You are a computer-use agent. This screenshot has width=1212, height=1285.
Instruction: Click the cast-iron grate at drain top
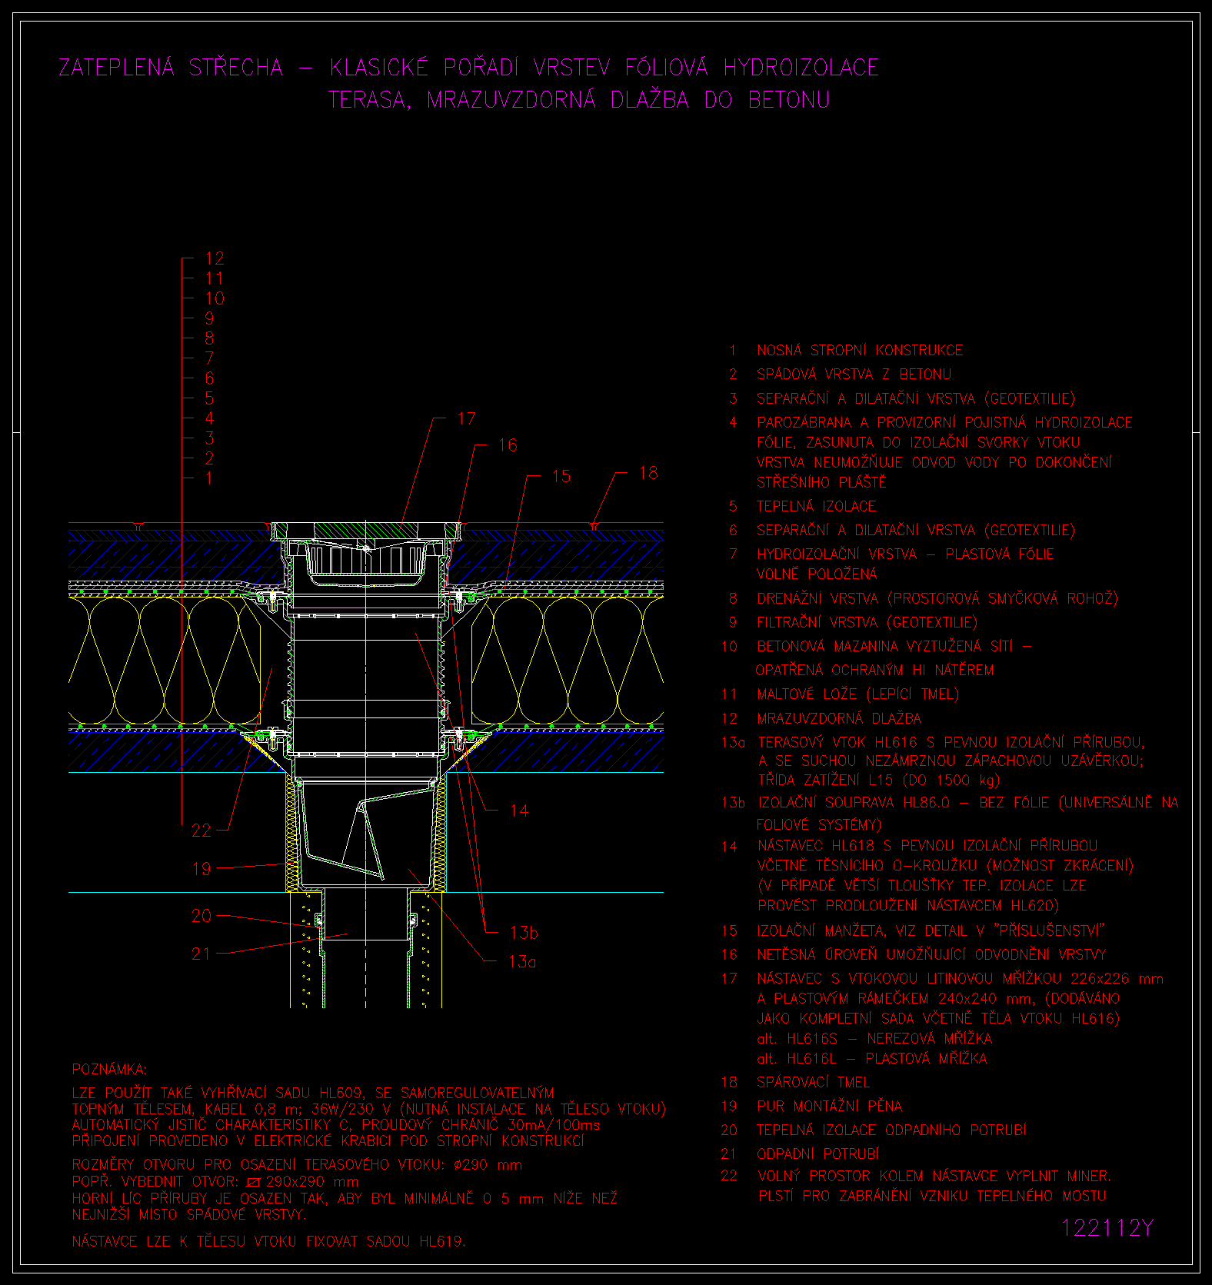point(366,532)
